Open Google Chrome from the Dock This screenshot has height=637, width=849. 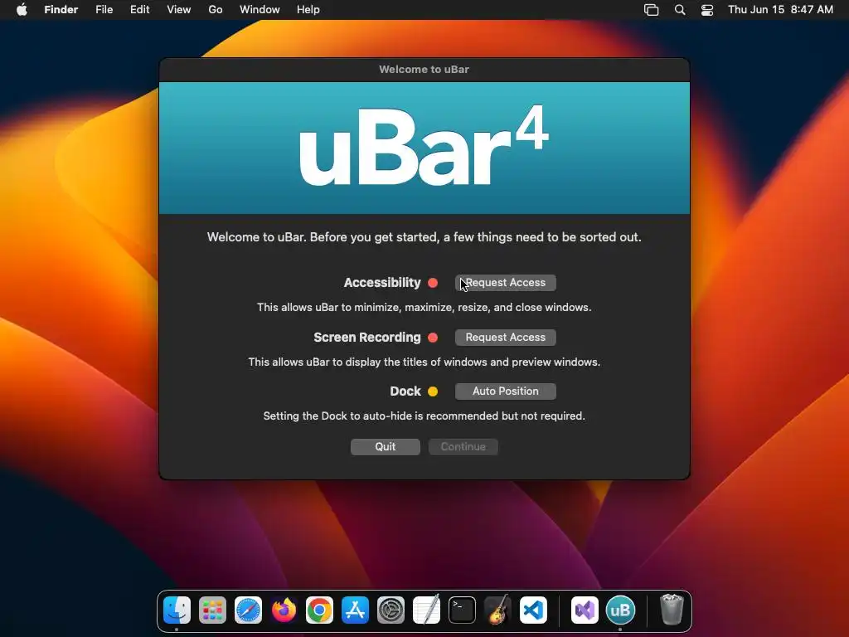click(x=319, y=610)
